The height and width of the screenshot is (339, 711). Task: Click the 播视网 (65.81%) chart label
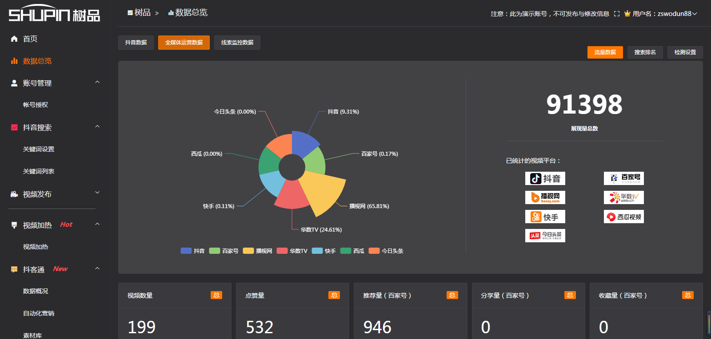click(x=369, y=206)
